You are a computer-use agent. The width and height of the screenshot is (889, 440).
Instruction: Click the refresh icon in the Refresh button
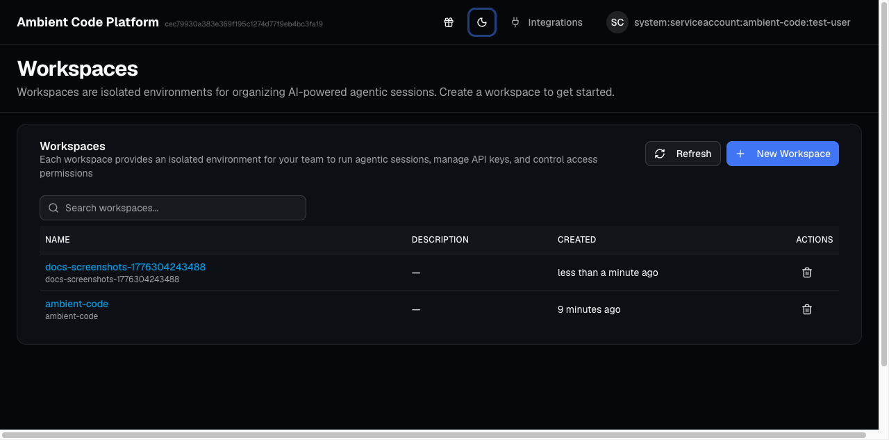click(x=660, y=154)
